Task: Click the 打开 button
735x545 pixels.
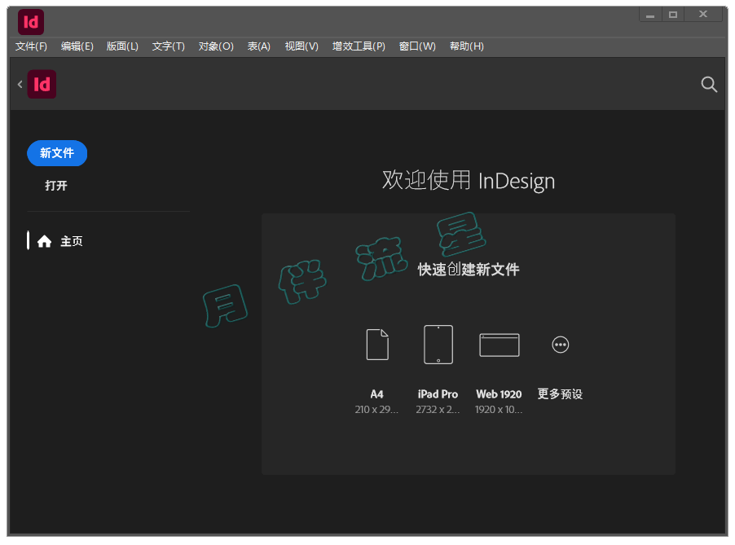Action: (56, 186)
